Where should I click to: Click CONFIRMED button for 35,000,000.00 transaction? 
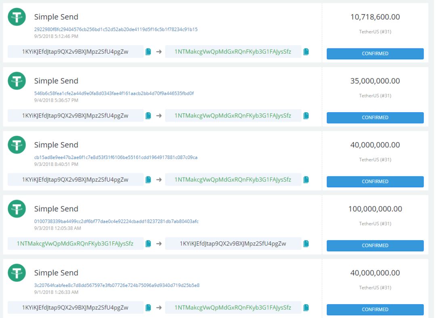375,117
